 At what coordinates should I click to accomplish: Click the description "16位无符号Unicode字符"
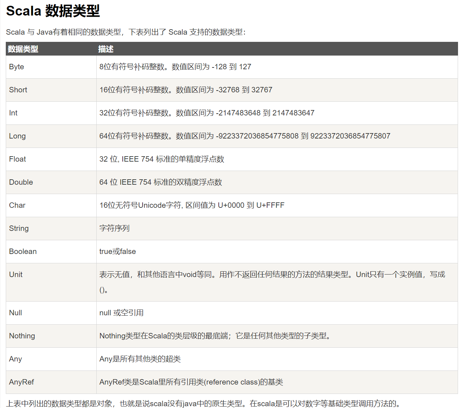[x=192, y=205]
